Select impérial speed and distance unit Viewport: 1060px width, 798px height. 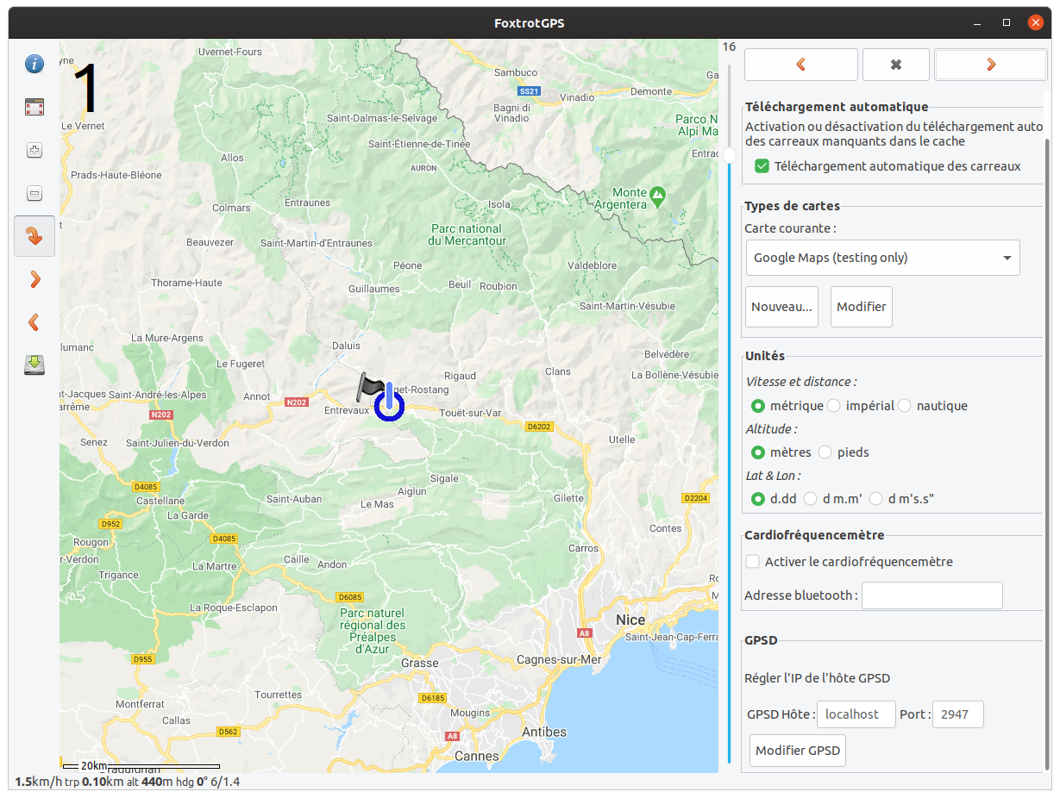pyautogui.click(x=834, y=406)
